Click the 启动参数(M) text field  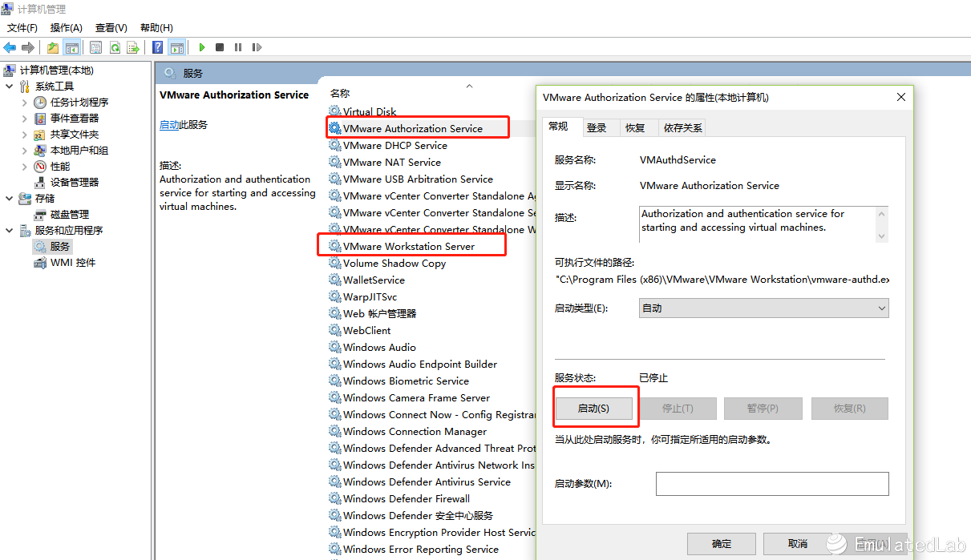click(772, 484)
